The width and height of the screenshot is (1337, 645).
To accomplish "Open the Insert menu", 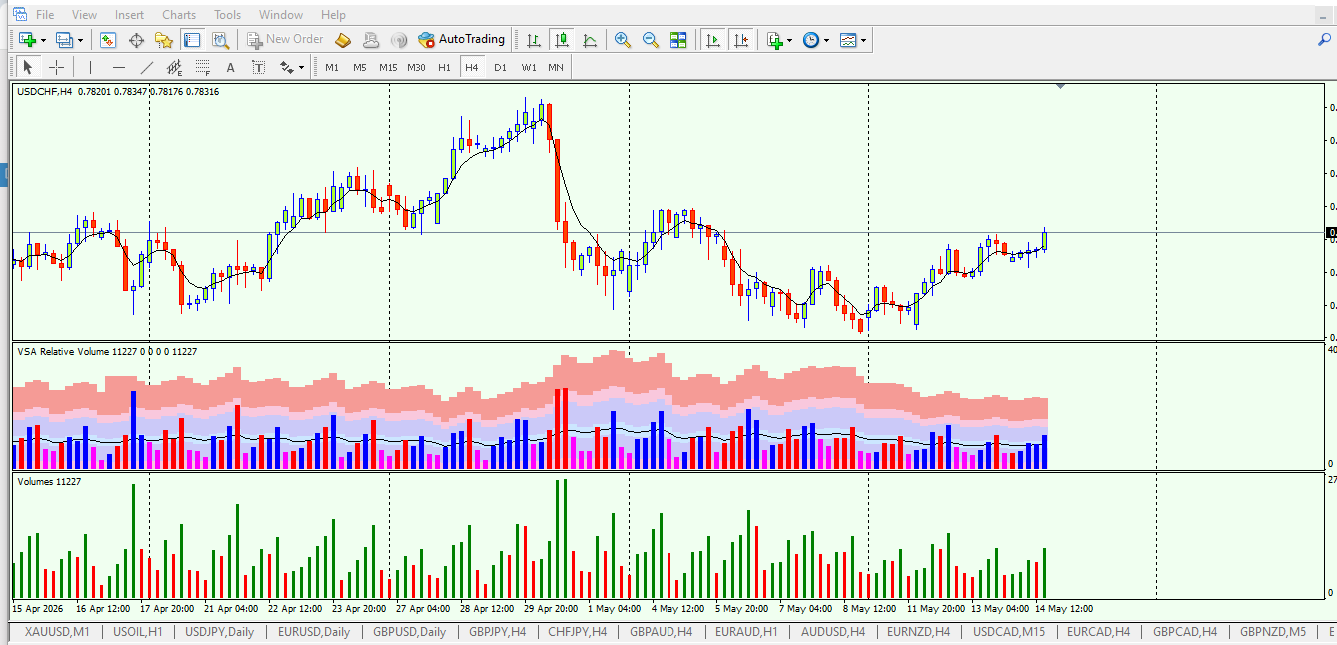I will coord(129,15).
